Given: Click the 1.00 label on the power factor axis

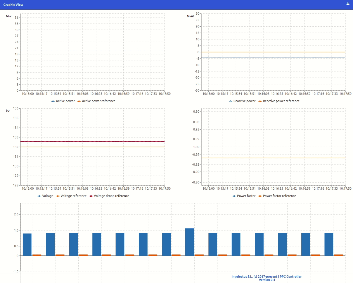Looking at the screenshot, I should 196,147.
